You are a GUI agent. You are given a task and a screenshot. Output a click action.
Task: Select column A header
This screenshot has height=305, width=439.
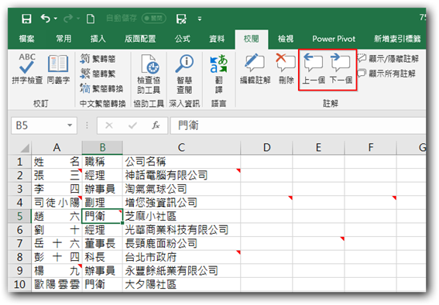click(57, 147)
